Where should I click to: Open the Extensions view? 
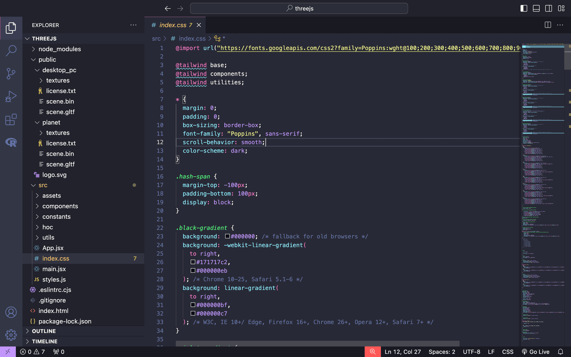pos(11,120)
